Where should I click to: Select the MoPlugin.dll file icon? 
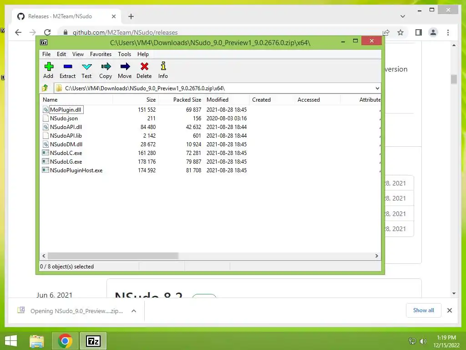point(46,109)
